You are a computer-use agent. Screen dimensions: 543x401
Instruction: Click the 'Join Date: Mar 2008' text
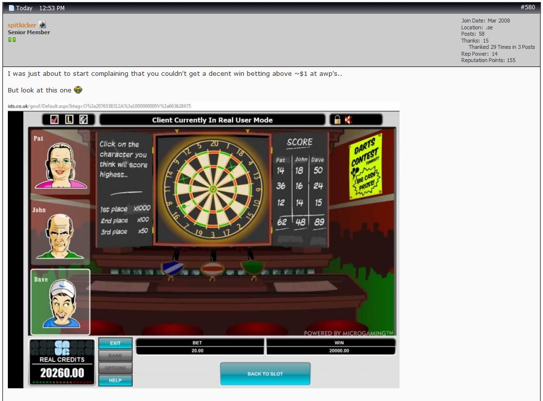[486, 21]
